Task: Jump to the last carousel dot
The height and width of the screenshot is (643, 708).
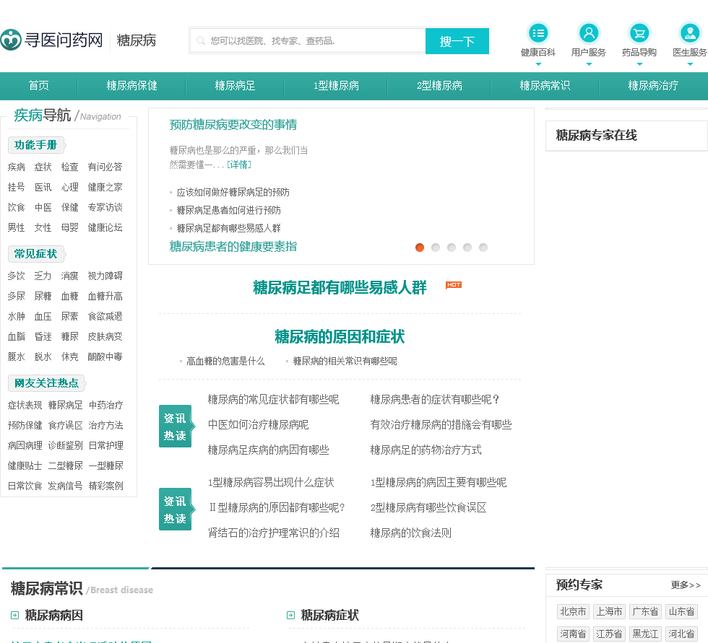Action: (483, 248)
